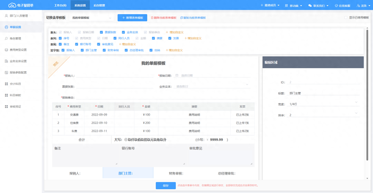Click the plus icon beside 邀请成员

pyautogui.click(x=262, y=5)
